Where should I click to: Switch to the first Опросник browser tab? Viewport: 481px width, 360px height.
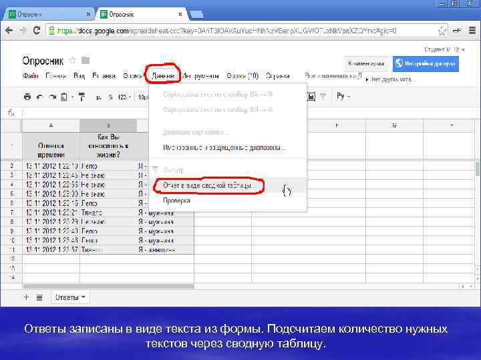point(49,14)
